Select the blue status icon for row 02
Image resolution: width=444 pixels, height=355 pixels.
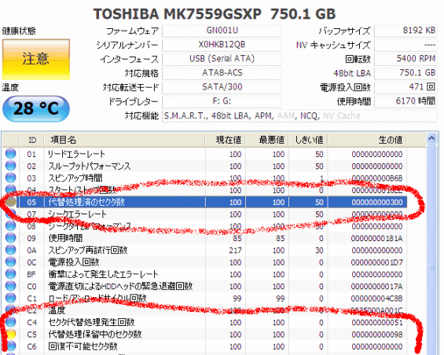[10, 166]
